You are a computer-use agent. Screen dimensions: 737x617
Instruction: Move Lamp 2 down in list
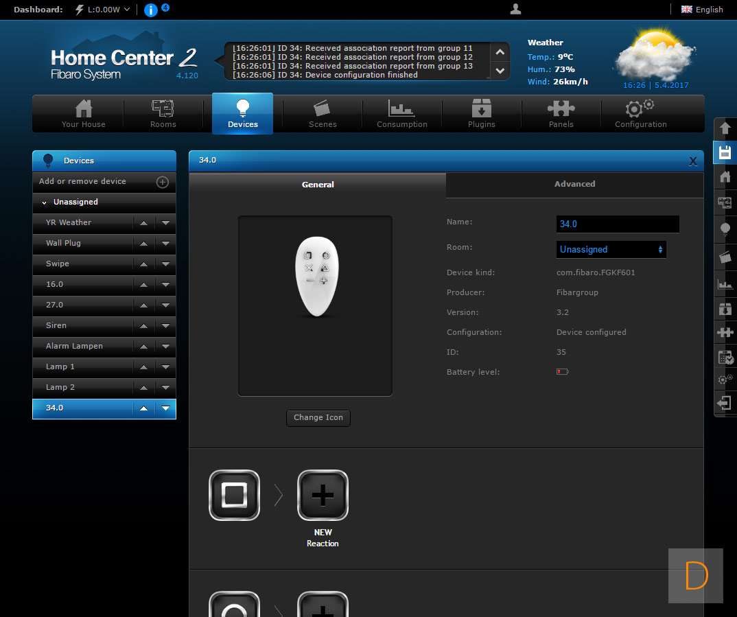point(165,388)
